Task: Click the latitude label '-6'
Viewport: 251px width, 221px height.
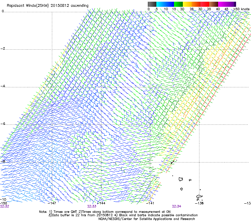Action: pos(3,124)
